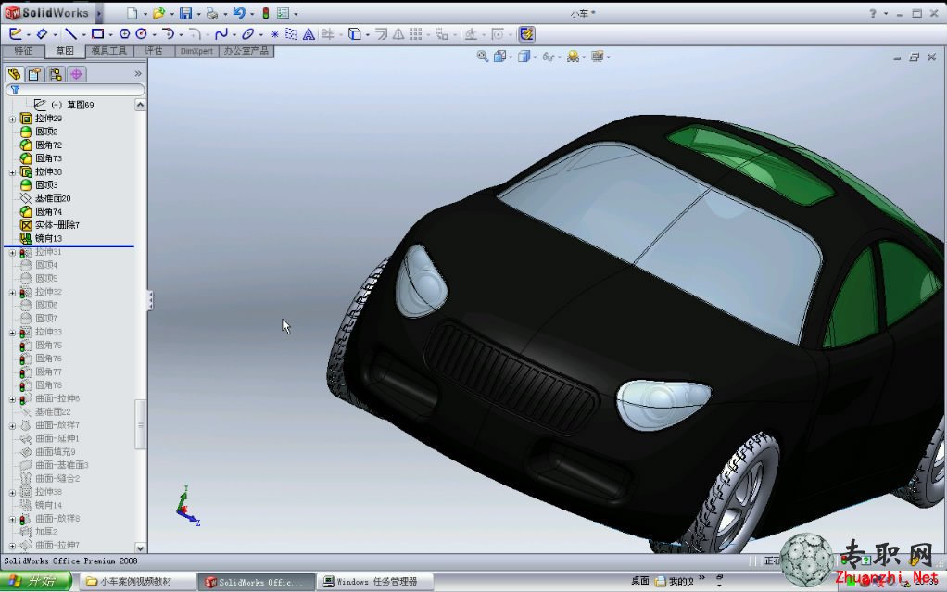Switch to the DimXpert tab
947x592 pixels.
tap(196, 51)
